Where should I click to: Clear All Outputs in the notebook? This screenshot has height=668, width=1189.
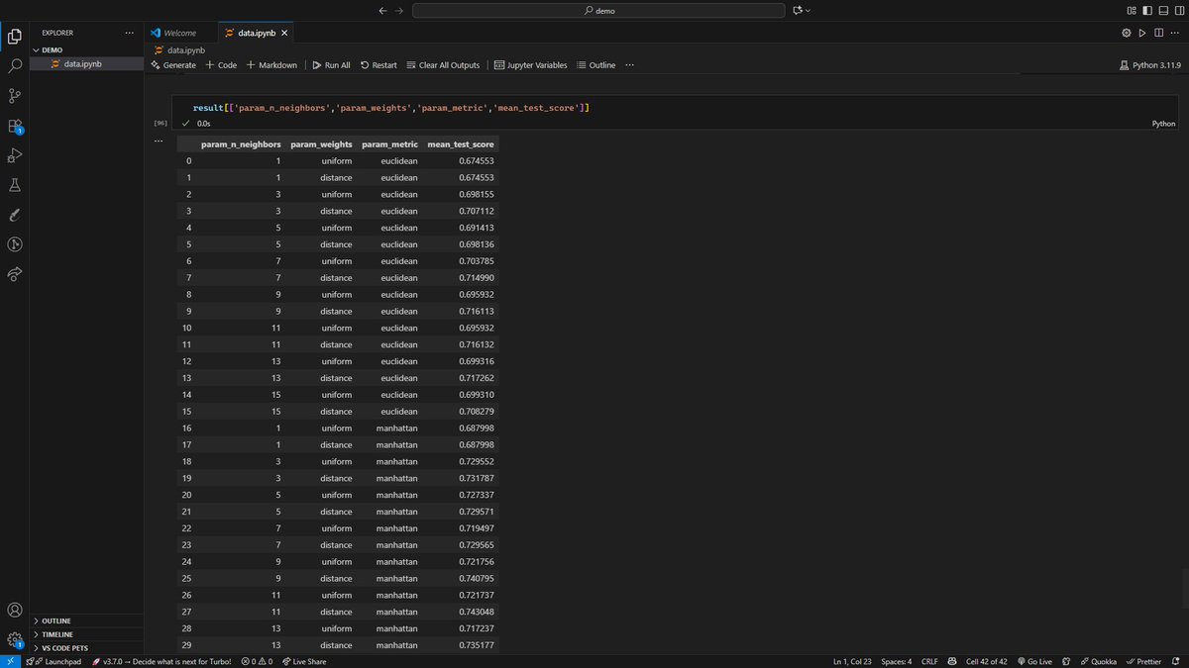443,65
